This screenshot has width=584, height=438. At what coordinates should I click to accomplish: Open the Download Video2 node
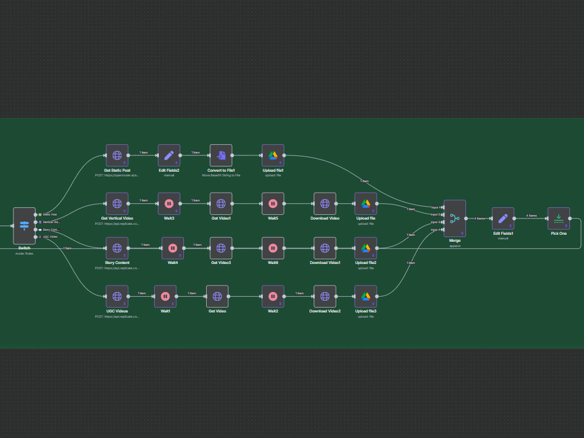[325, 297]
